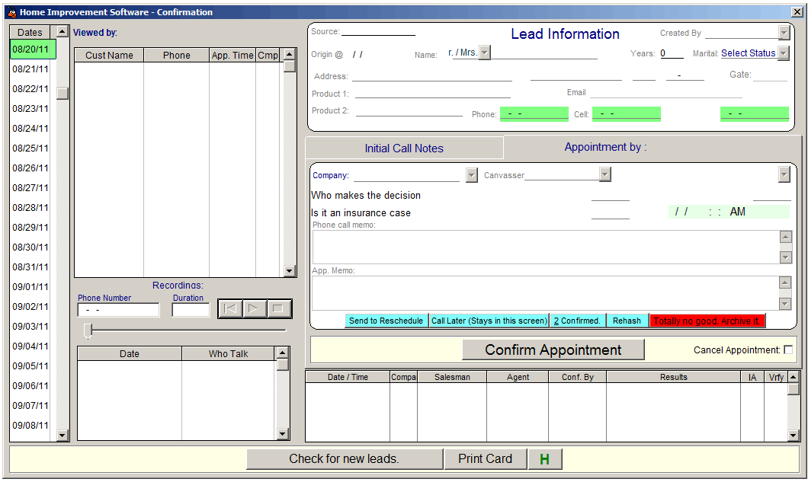The height and width of the screenshot is (482, 808).
Task: Click the green Cell field
Action: click(x=626, y=113)
